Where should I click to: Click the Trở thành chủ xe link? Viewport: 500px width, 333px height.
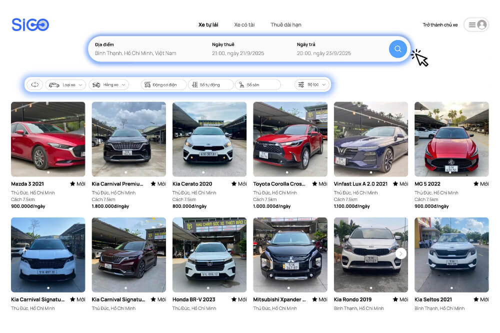(x=440, y=25)
